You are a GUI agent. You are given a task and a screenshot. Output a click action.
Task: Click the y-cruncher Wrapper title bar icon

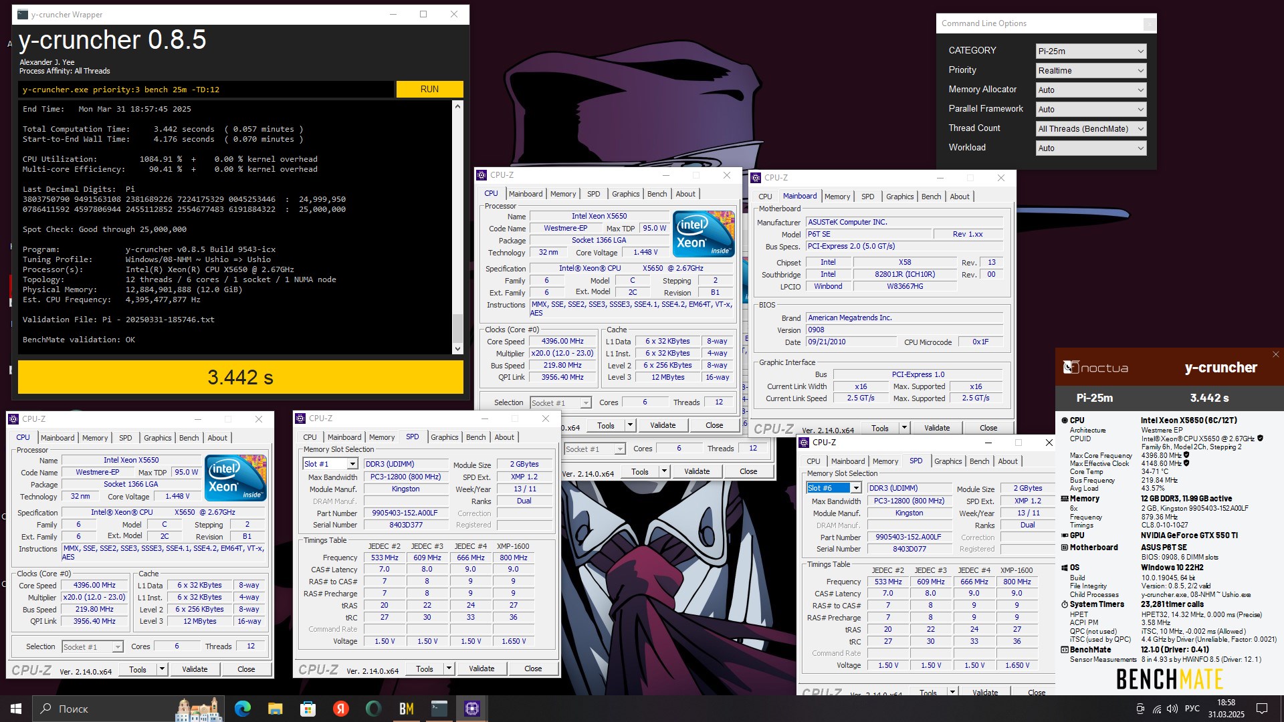click(x=23, y=14)
